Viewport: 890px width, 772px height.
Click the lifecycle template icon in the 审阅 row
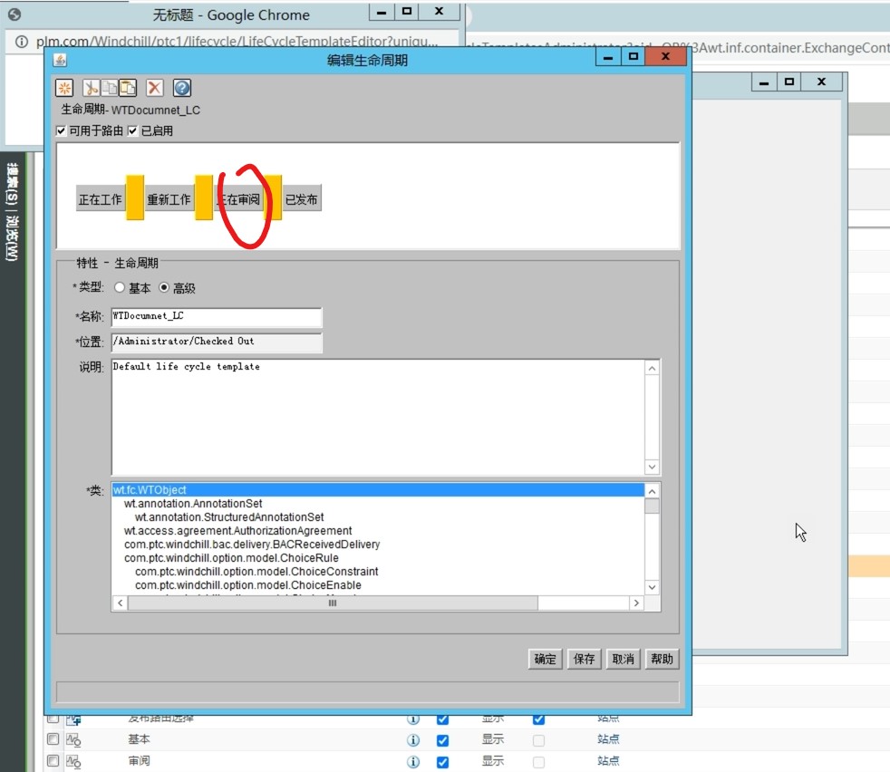pos(73,761)
